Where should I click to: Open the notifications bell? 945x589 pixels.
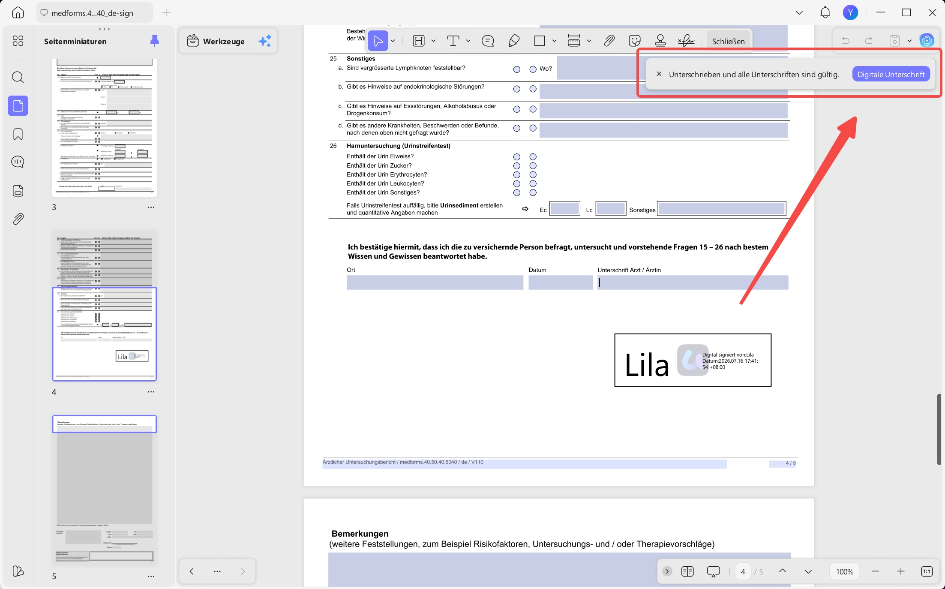[825, 13]
